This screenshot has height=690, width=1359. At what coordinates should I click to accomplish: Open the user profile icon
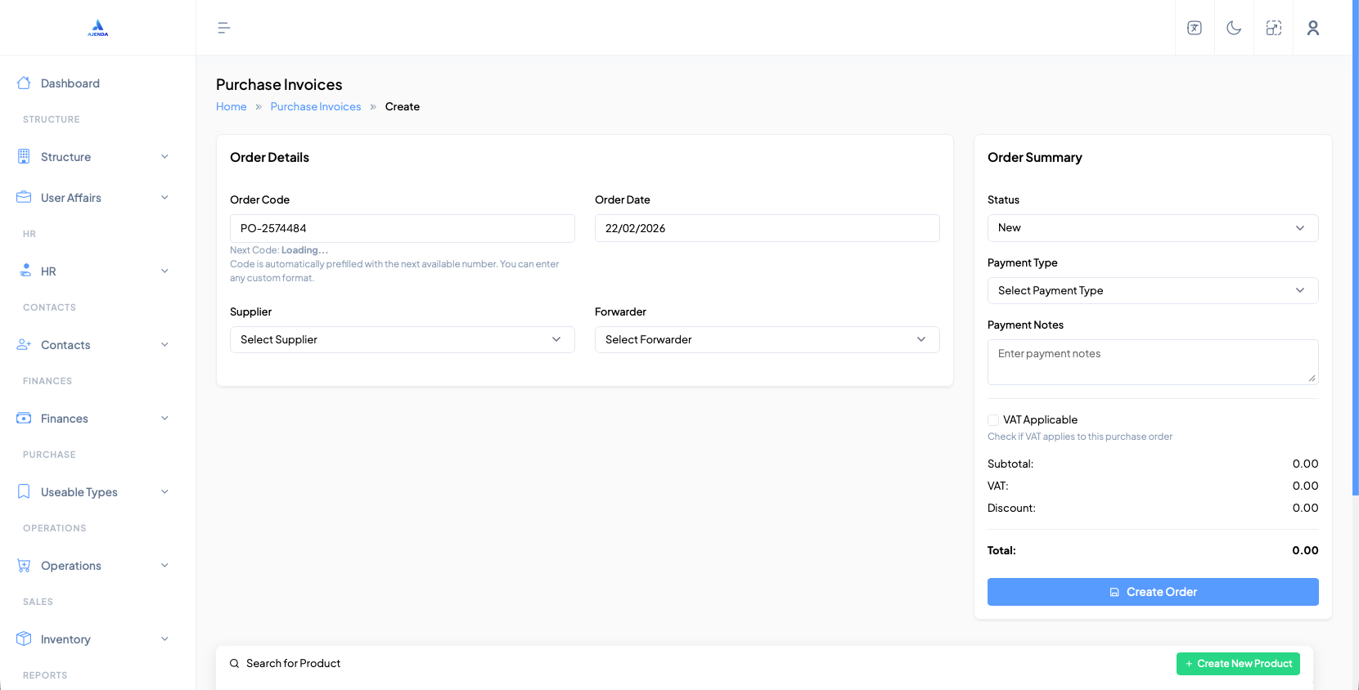click(x=1312, y=28)
